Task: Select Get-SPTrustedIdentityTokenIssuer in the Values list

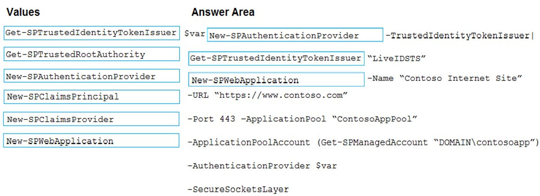Action: click(92, 33)
